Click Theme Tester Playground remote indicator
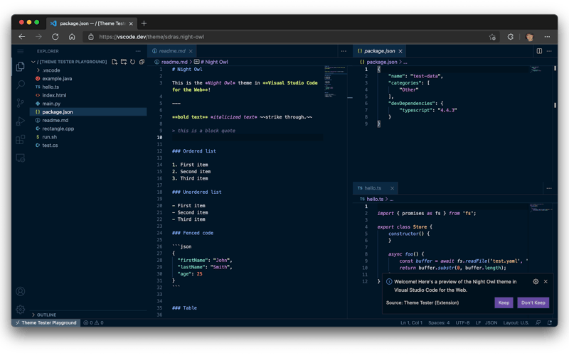The image size is (569, 355). tap(46, 323)
